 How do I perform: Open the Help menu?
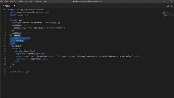click(x=45, y=1)
